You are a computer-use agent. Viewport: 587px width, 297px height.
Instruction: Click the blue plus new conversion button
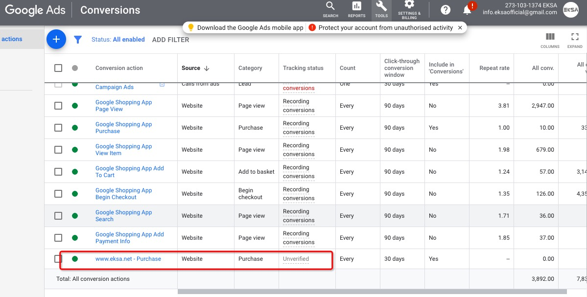[x=56, y=39]
